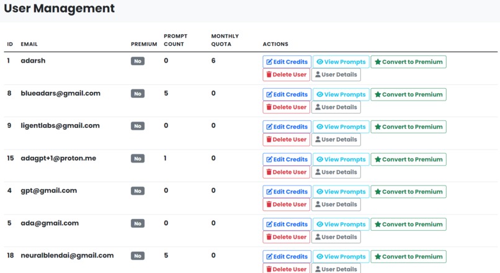Delete user ada@gmail.com

287,237
